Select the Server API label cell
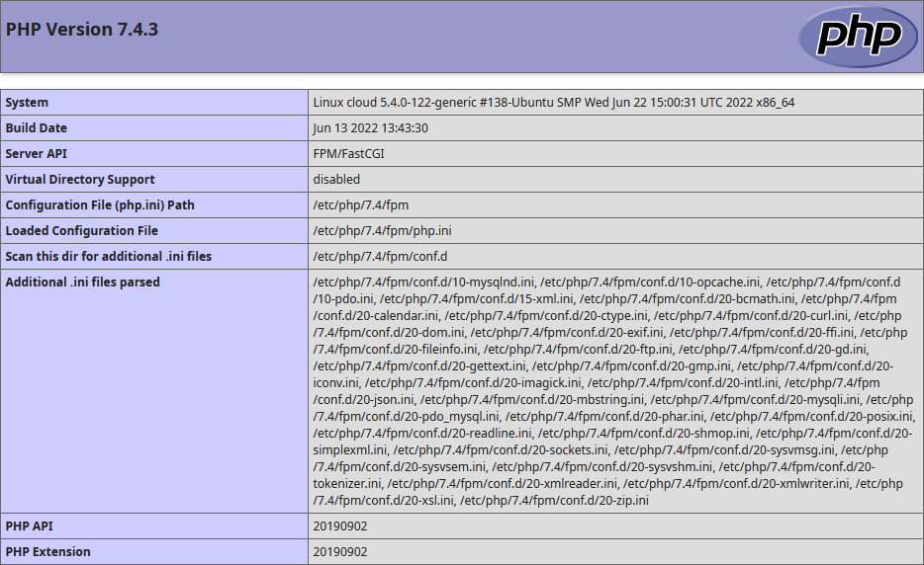Screen dimensions: 924x565 [37, 154]
